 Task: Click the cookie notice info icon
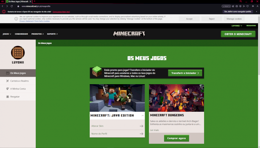16,19
